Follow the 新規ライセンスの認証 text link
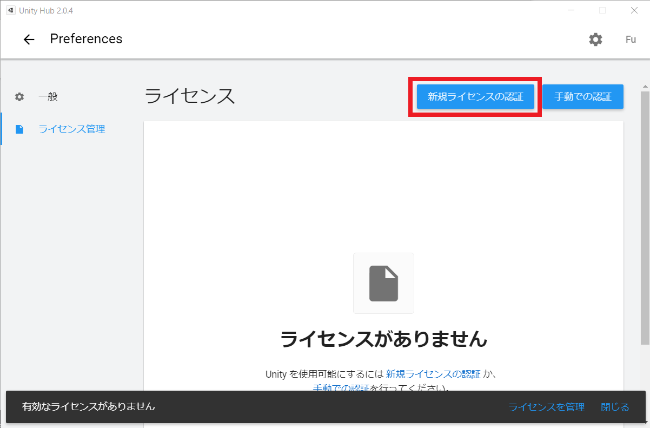Image resolution: width=650 pixels, height=428 pixels. click(x=433, y=374)
